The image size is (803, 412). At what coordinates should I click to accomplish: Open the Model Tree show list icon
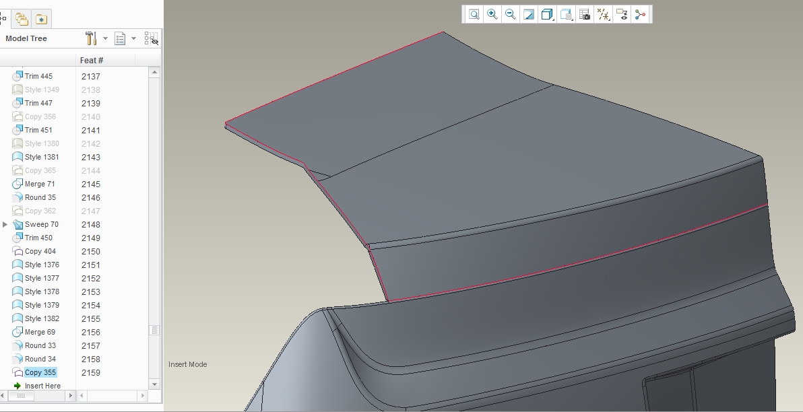pos(120,38)
